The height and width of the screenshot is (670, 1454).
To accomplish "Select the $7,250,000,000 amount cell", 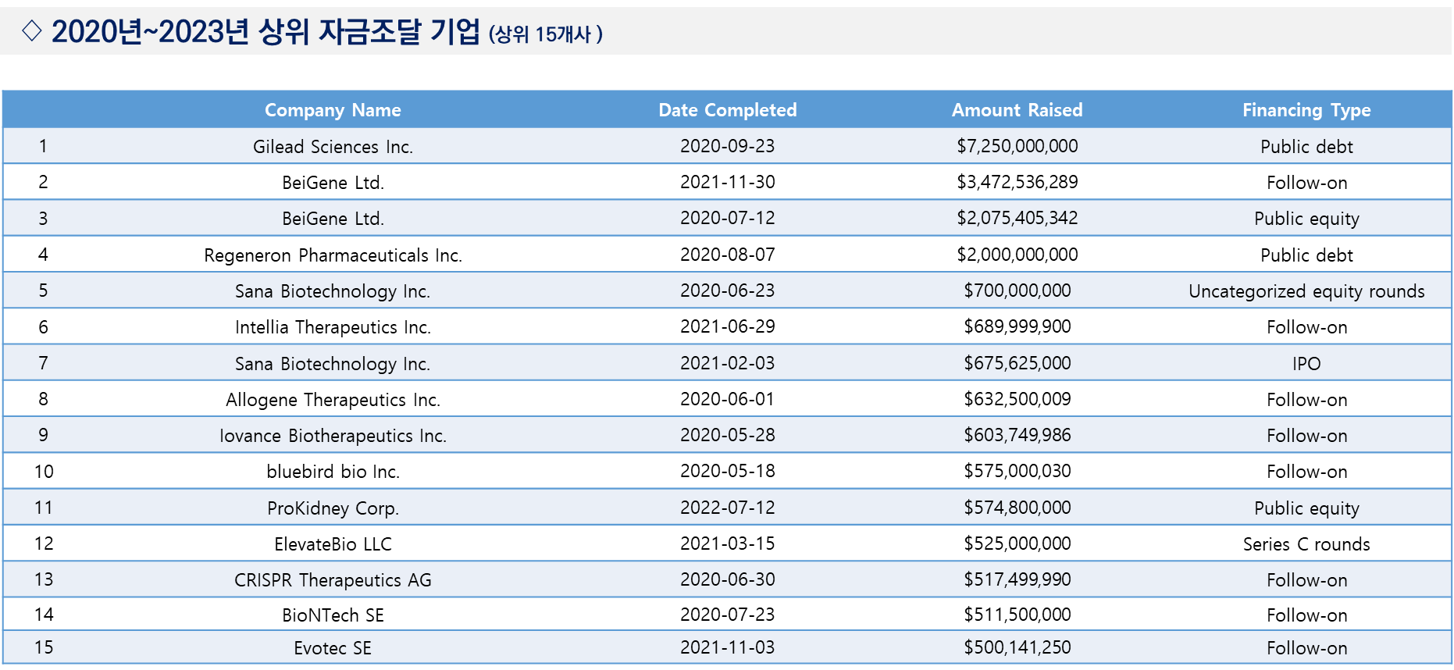I will pyautogui.click(x=1017, y=146).
